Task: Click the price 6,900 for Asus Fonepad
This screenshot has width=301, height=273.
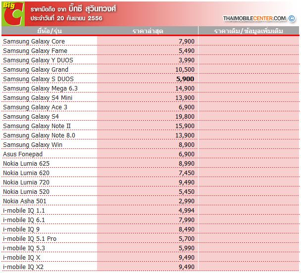Action: click(187, 154)
